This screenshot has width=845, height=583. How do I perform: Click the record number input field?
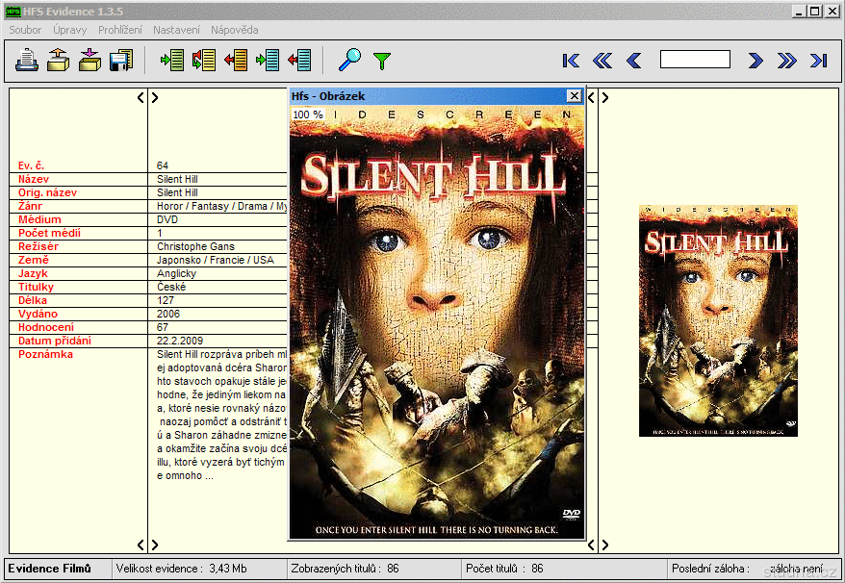click(695, 60)
